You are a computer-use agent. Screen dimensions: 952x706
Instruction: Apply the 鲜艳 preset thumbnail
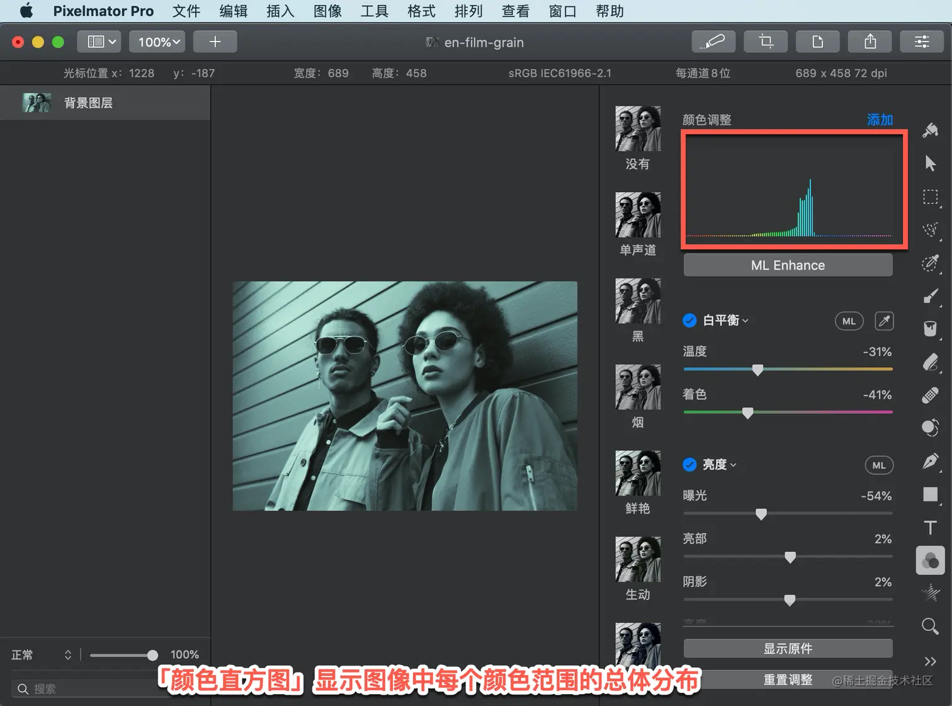point(638,473)
